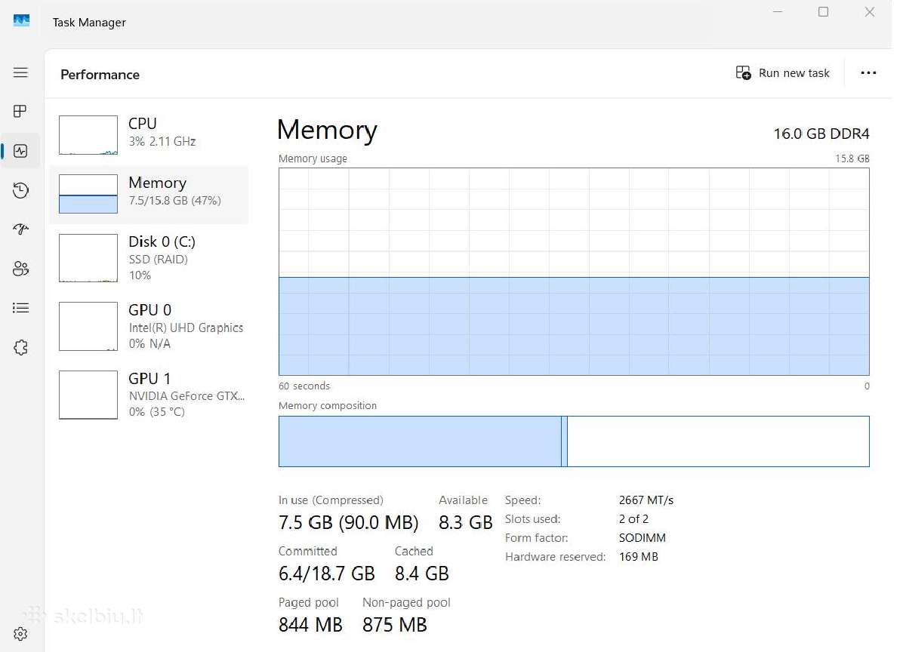Screen dimensions: 906x652
Task: Click the In use value 7.5 GB (90.0 MB)
Action: pyautogui.click(x=348, y=522)
